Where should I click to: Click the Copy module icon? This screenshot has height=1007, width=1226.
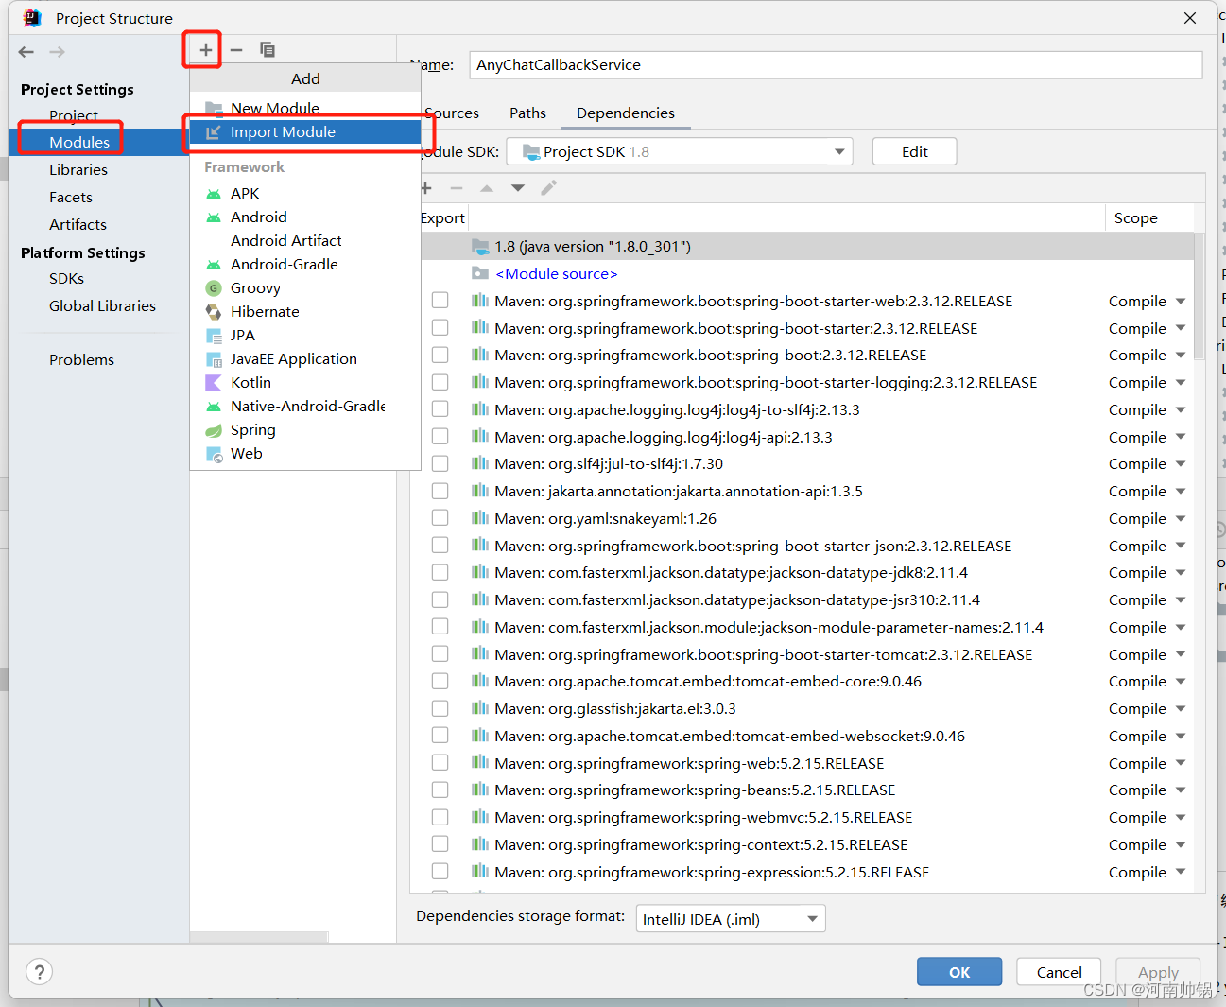pyautogui.click(x=268, y=49)
